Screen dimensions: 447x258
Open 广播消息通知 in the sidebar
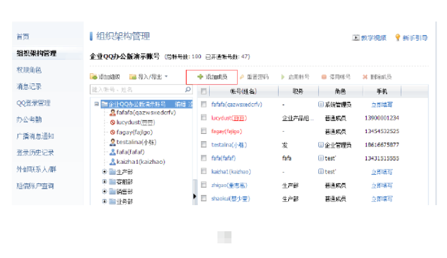[35, 136]
